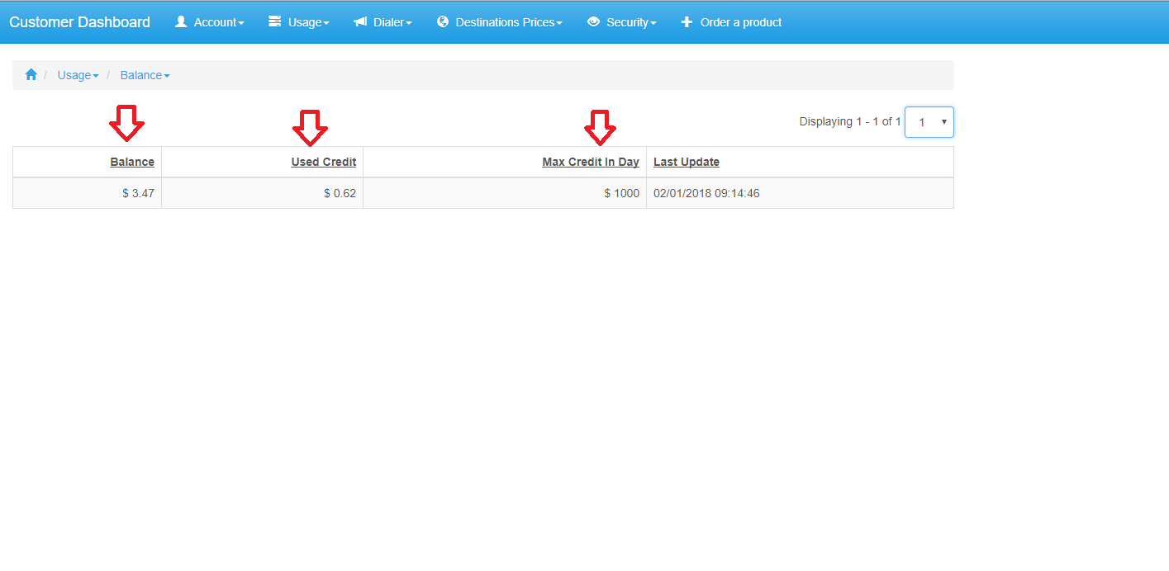Expand the Balance breadcrumb dropdown
Viewport: 1169px width, 571px height.
[145, 75]
